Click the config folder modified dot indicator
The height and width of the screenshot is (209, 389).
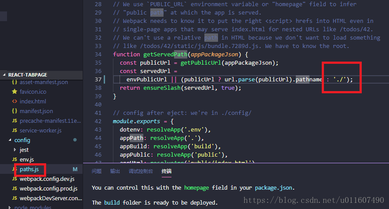click(75, 140)
